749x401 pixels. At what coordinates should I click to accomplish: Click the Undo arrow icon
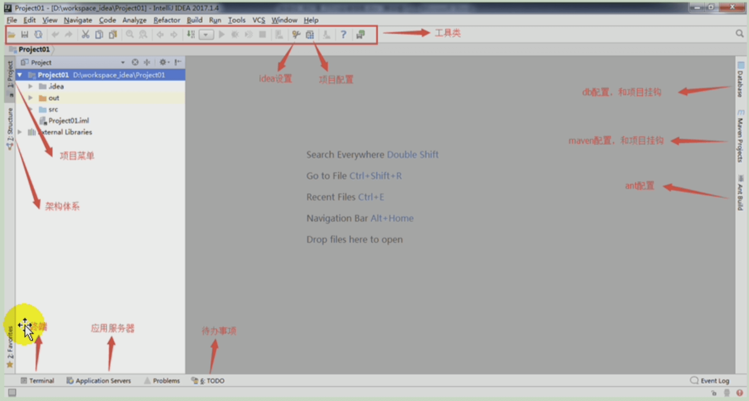tap(55, 35)
